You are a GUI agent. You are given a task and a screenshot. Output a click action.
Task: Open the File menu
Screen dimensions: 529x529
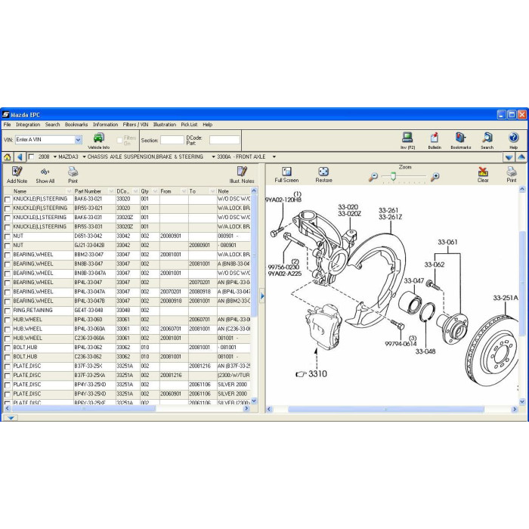coord(7,125)
